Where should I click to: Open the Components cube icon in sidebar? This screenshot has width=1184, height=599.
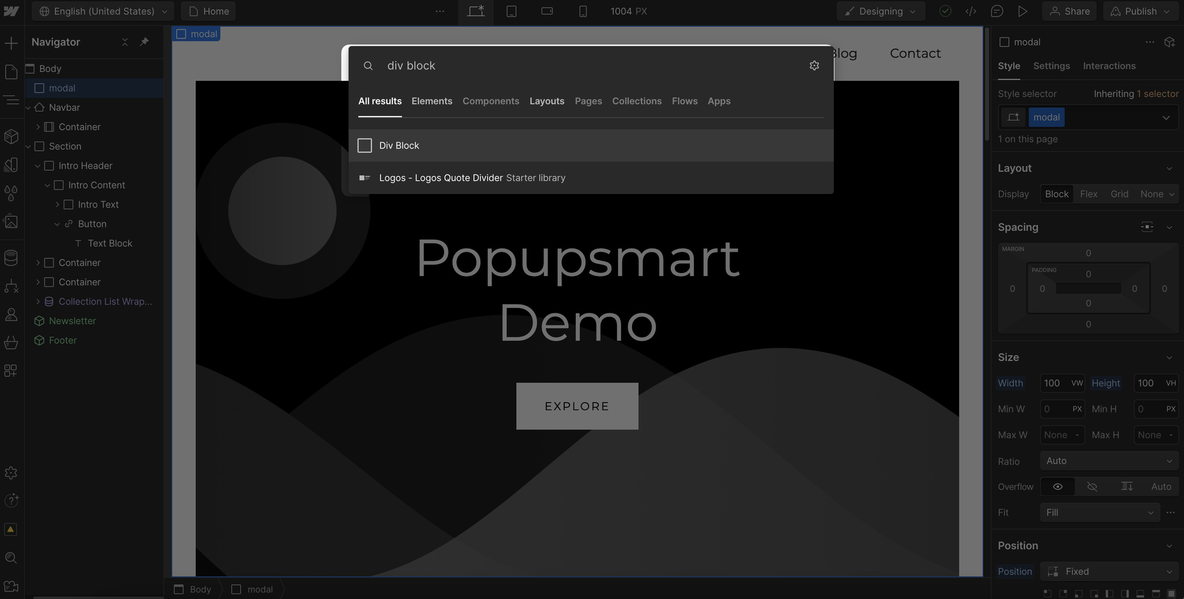11,136
